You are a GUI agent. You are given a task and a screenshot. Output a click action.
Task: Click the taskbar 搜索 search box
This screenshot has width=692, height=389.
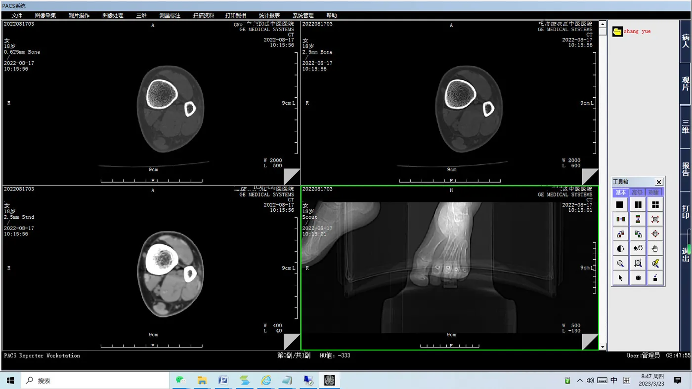[x=96, y=381]
